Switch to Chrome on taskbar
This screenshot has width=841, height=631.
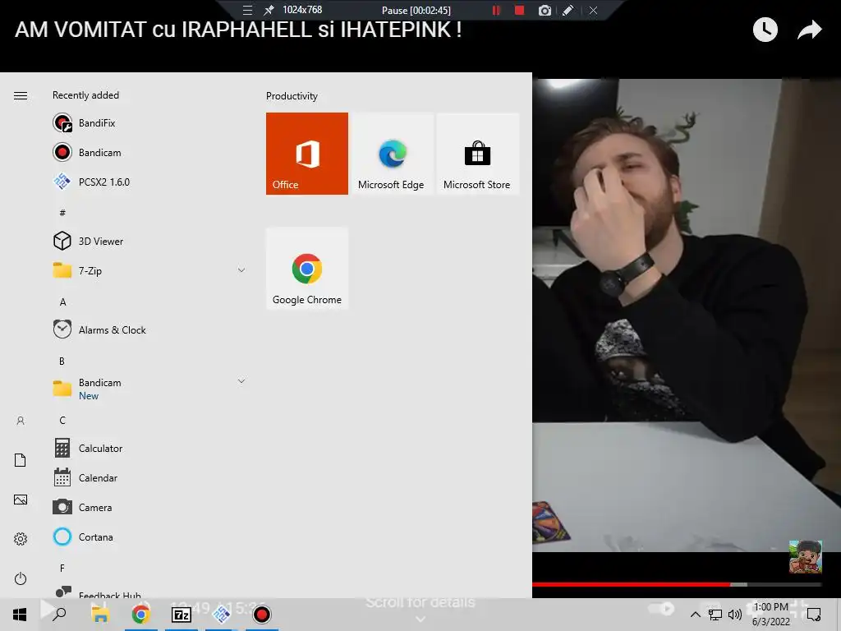pyautogui.click(x=140, y=615)
